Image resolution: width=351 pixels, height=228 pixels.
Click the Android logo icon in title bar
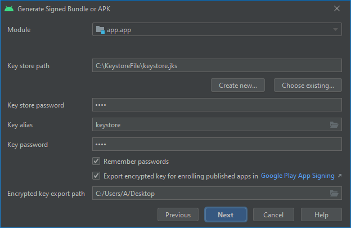[x=9, y=9]
